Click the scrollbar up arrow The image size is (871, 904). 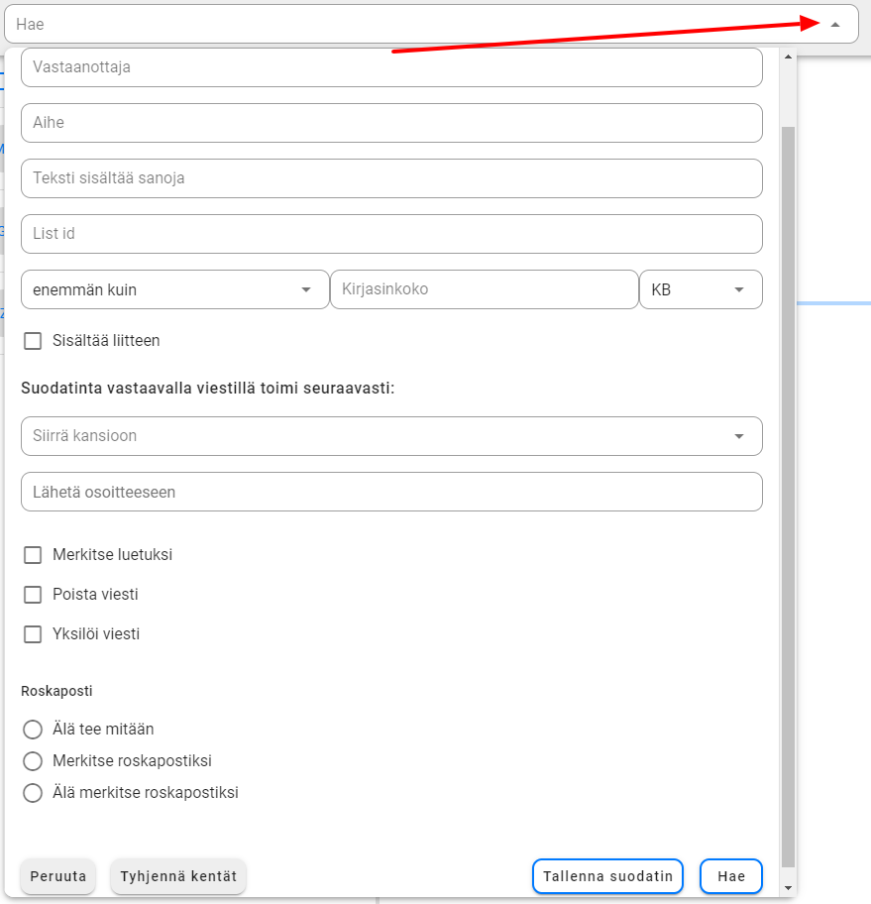[788, 56]
